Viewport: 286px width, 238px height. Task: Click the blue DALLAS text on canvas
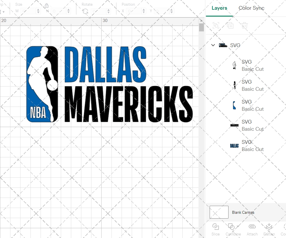[106, 64]
